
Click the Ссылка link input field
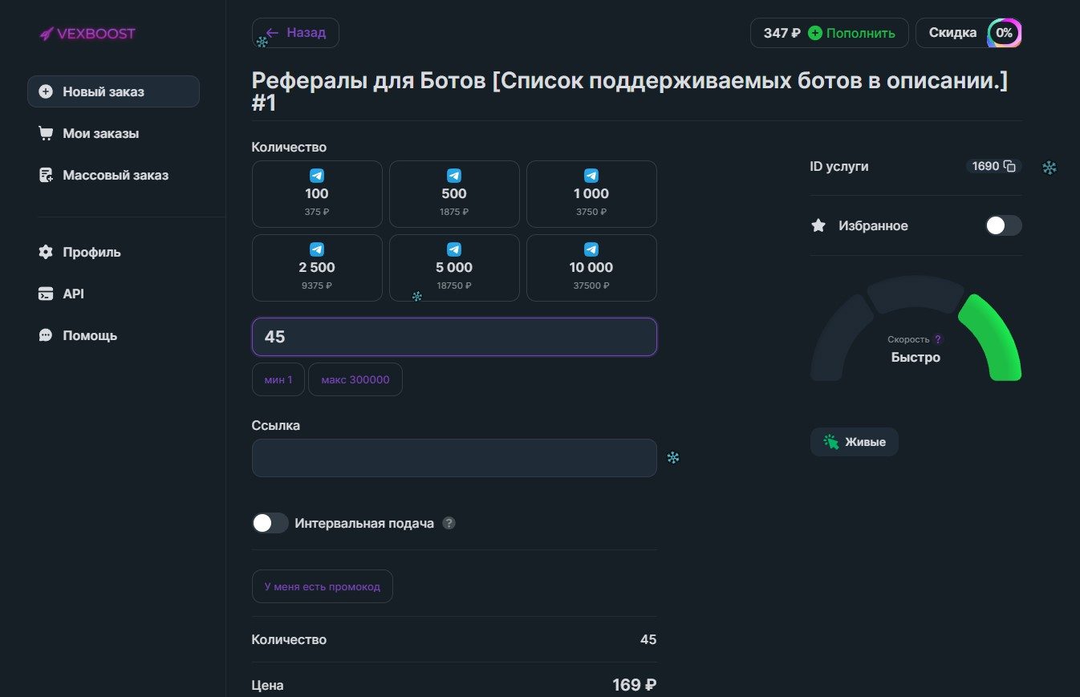(x=454, y=458)
